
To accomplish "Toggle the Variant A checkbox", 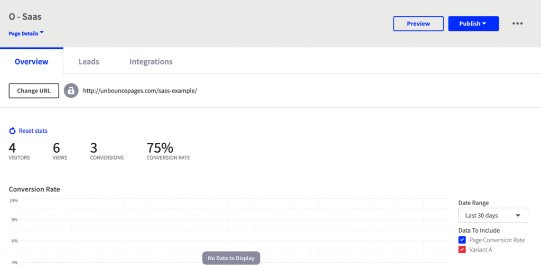I will pos(462,250).
